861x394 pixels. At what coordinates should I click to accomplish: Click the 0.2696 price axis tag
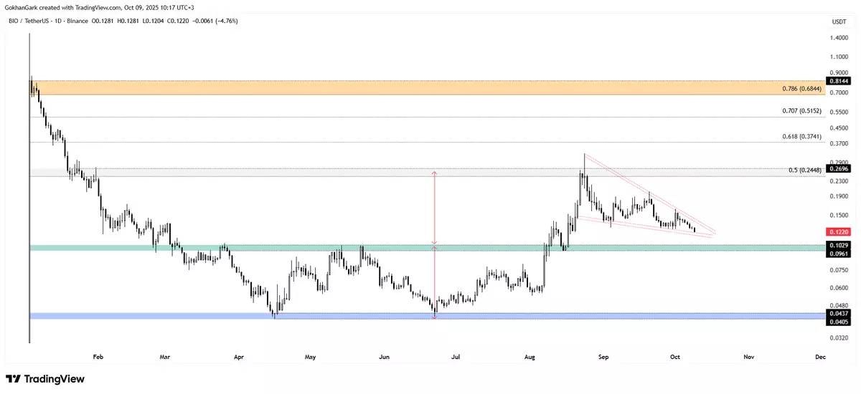pos(840,169)
